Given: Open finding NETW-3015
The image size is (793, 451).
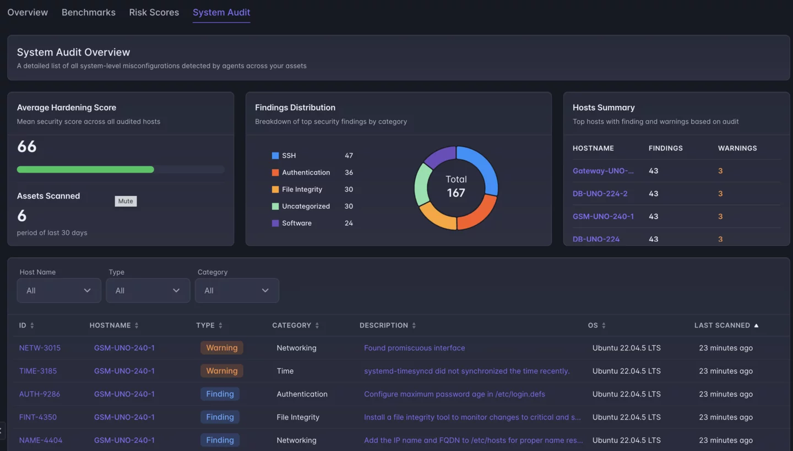Looking at the screenshot, I should (40, 348).
